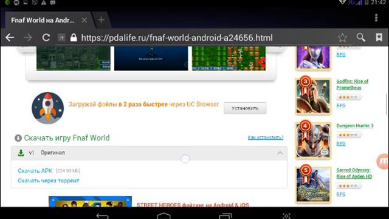The width and height of the screenshot is (389, 219).
Task: Open the middle dark blue screenshot
Action: (151, 58)
